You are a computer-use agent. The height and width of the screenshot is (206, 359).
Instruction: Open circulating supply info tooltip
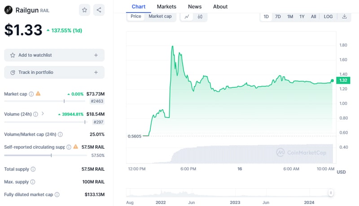[x=69, y=147]
